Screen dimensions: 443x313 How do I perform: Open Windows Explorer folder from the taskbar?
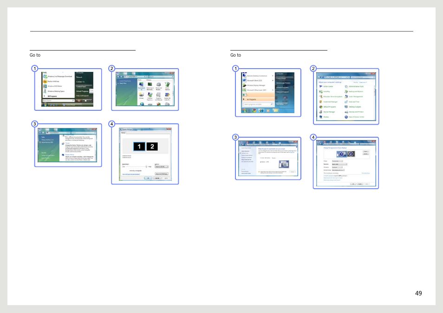(276, 111)
